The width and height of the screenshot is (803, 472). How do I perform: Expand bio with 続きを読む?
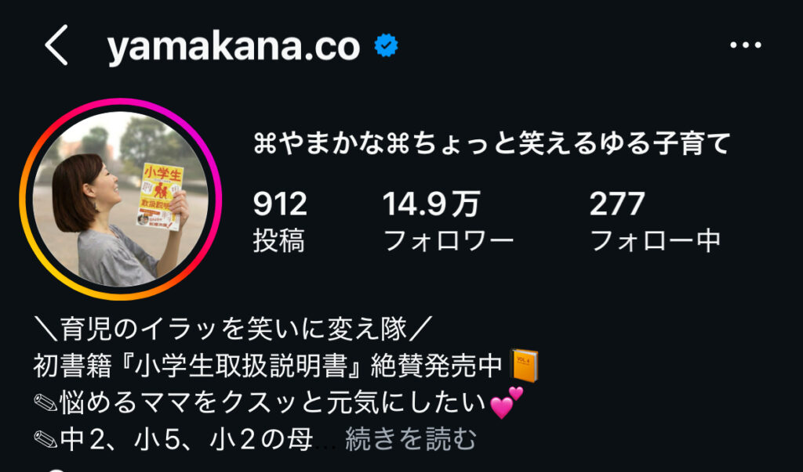click(x=411, y=439)
